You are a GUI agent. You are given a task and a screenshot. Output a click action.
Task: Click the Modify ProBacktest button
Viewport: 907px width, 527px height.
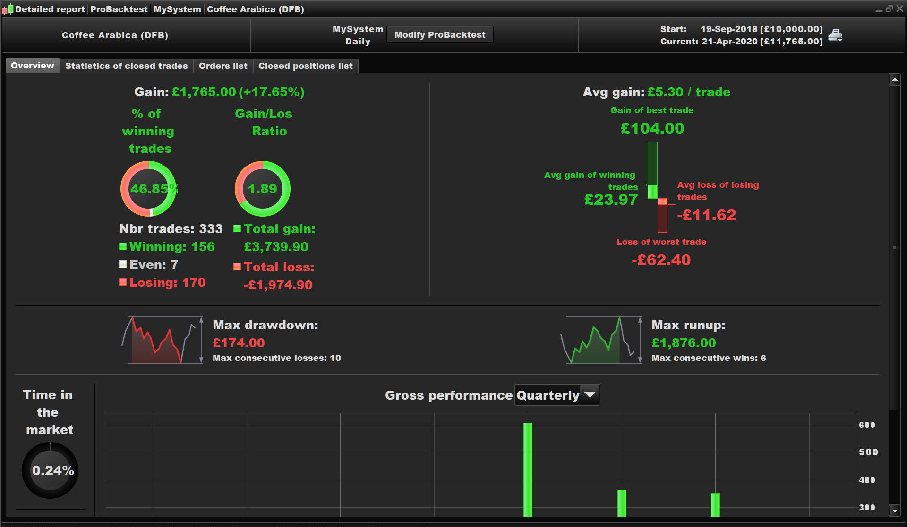coord(439,35)
